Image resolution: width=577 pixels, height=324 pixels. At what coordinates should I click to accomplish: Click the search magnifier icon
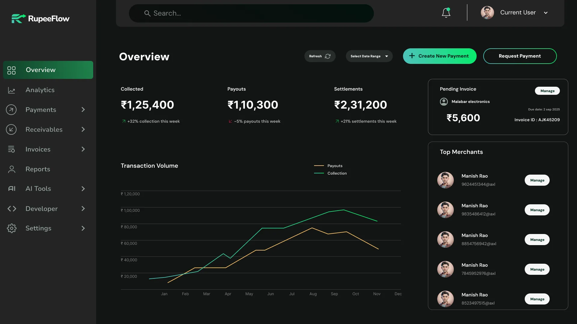(x=147, y=13)
